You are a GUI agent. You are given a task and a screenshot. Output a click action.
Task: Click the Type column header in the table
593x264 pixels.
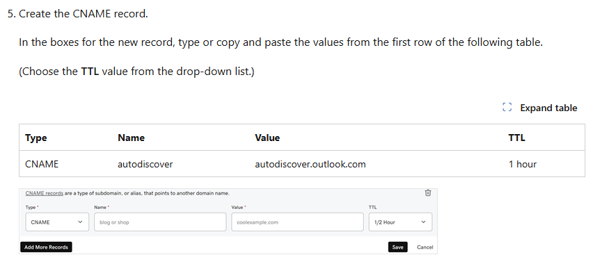coord(36,138)
